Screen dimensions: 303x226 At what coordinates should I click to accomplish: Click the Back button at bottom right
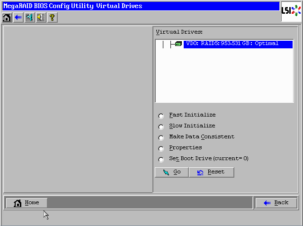(276, 203)
